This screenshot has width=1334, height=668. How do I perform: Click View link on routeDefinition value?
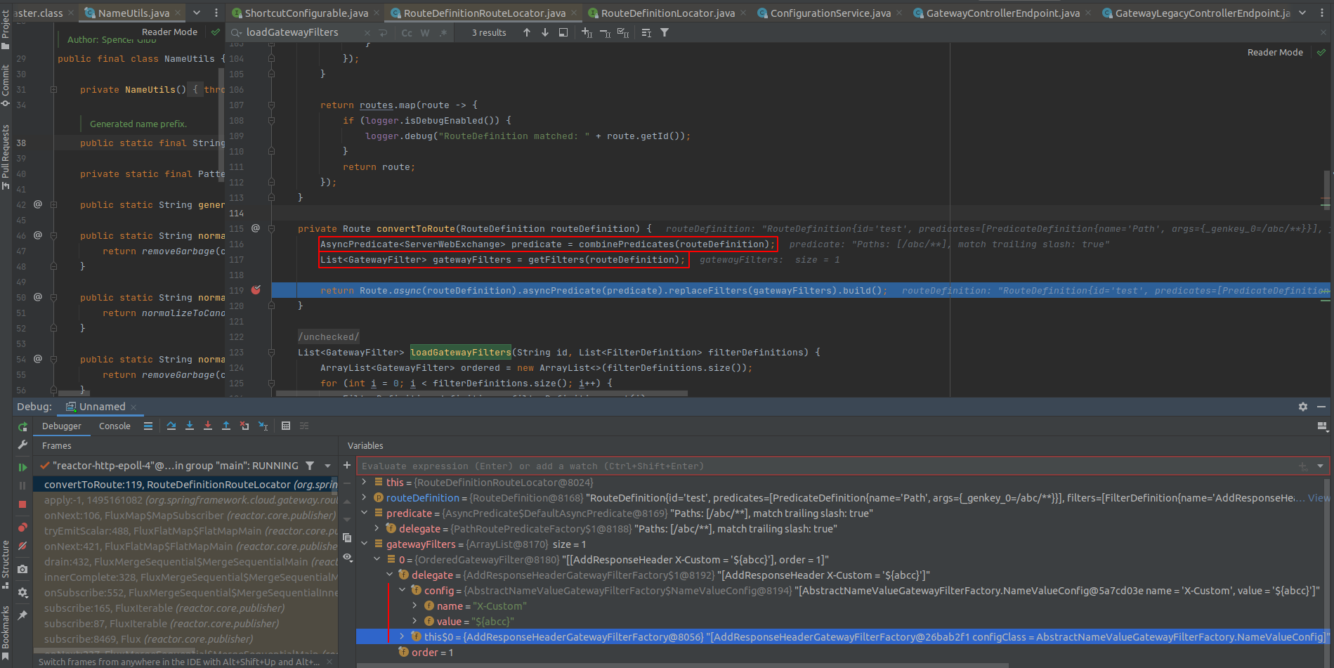coord(1319,498)
